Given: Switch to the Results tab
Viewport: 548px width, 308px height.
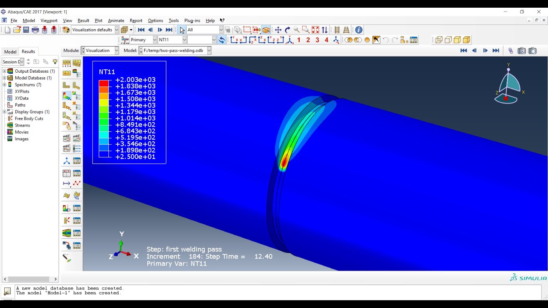Looking at the screenshot, I should (28, 52).
